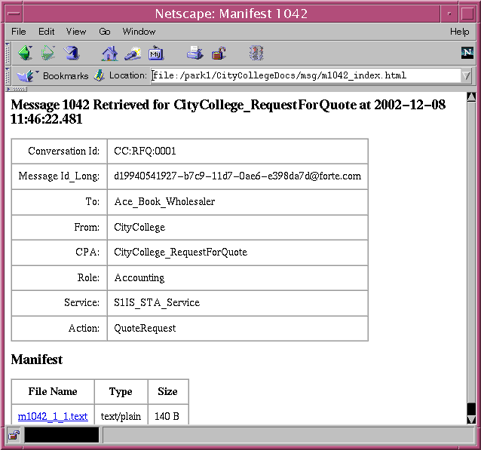Open the Edit menu
Viewport: 481px width, 450px height.
coord(46,32)
